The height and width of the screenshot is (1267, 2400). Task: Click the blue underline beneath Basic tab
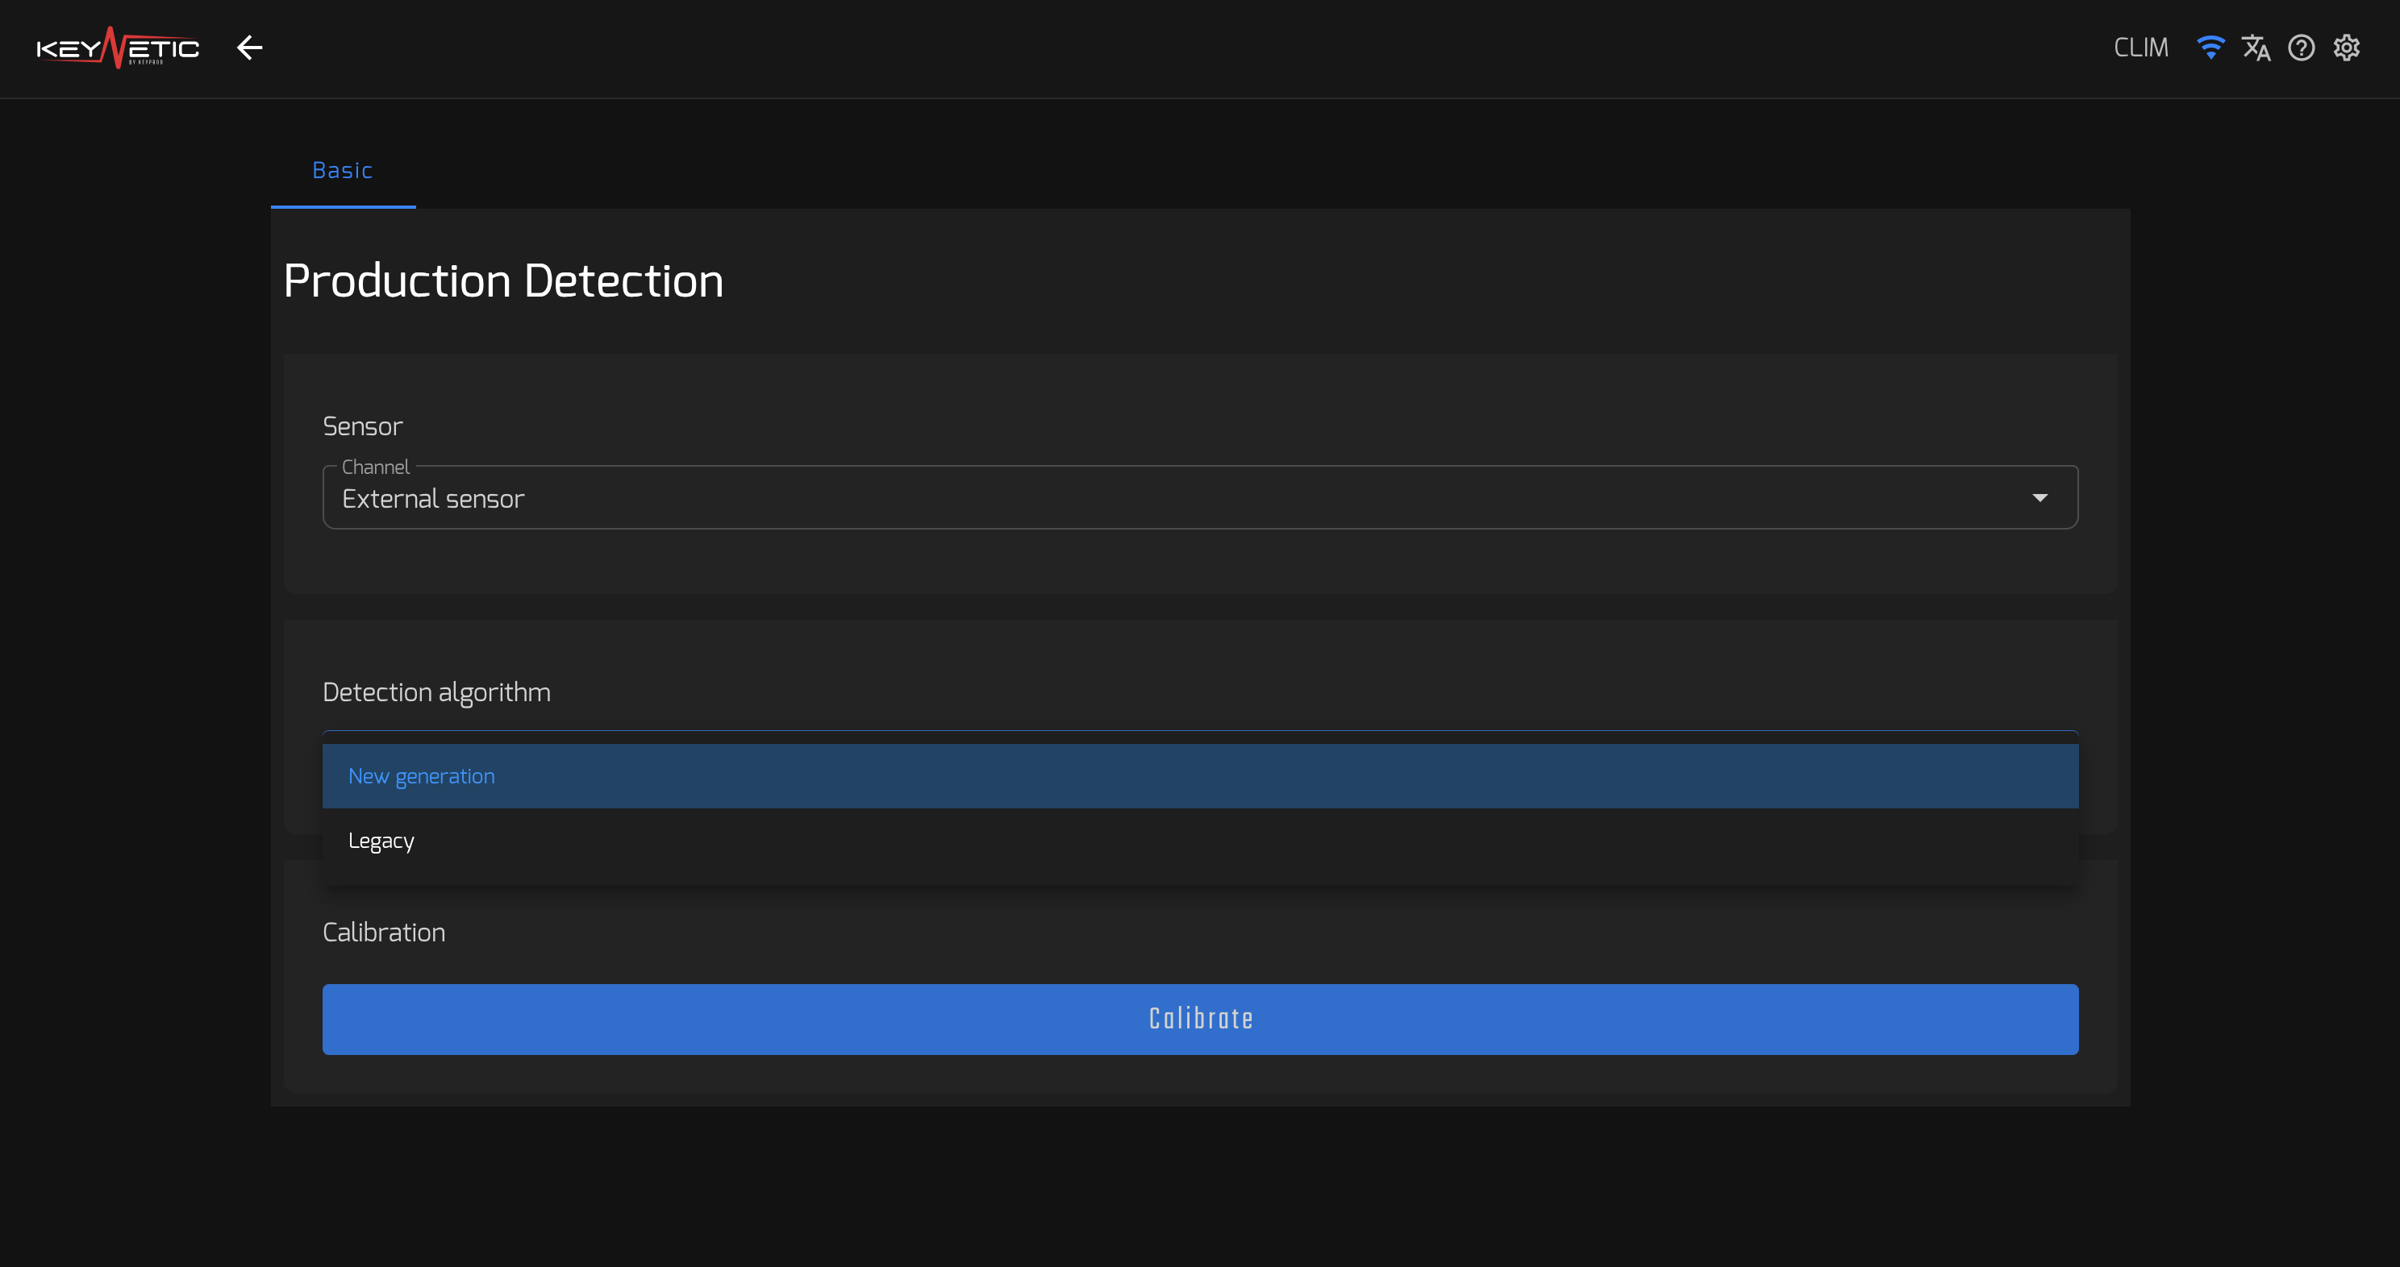click(x=343, y=206)
